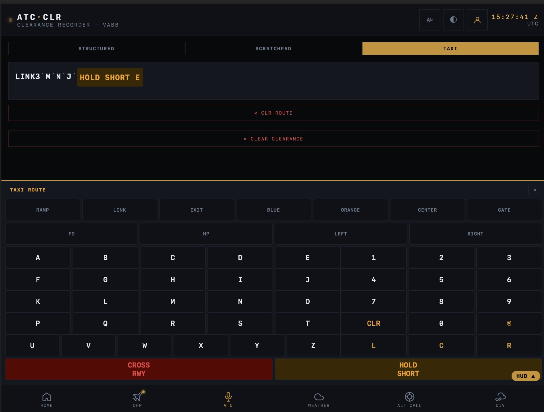Tap letter key W
The image size is (544, 412).
click(145, 345)
